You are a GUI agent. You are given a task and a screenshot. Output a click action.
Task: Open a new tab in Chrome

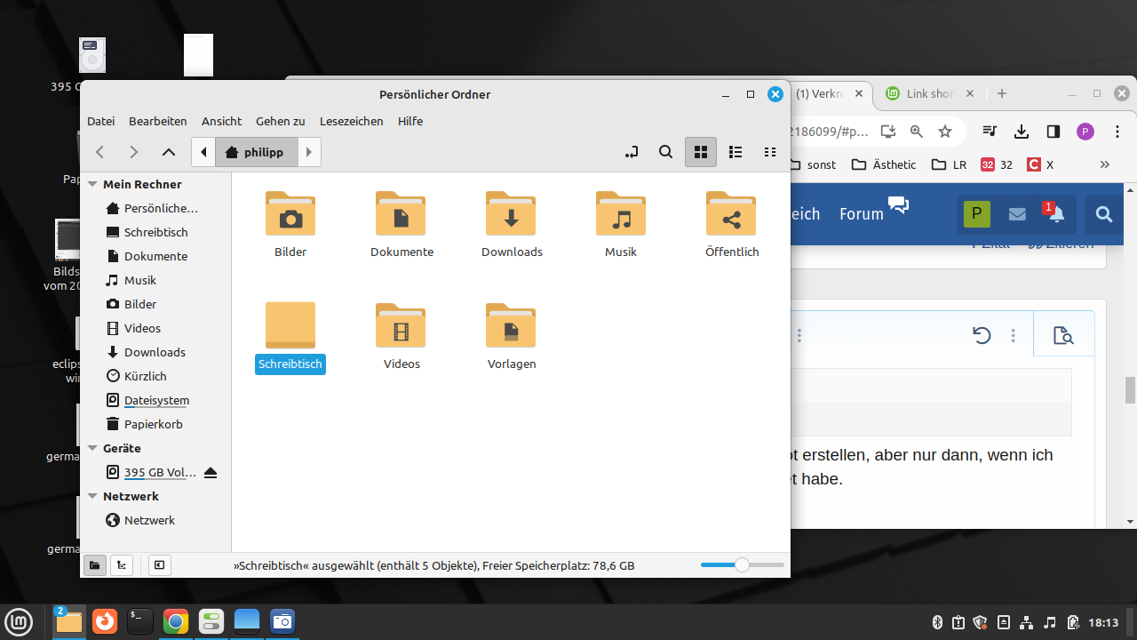[1002, 93]
